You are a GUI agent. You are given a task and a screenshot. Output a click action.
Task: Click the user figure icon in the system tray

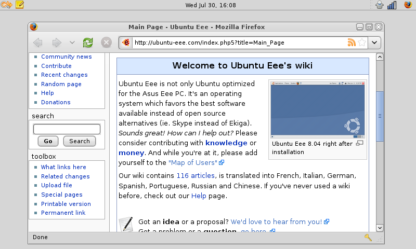click(380, 5)
